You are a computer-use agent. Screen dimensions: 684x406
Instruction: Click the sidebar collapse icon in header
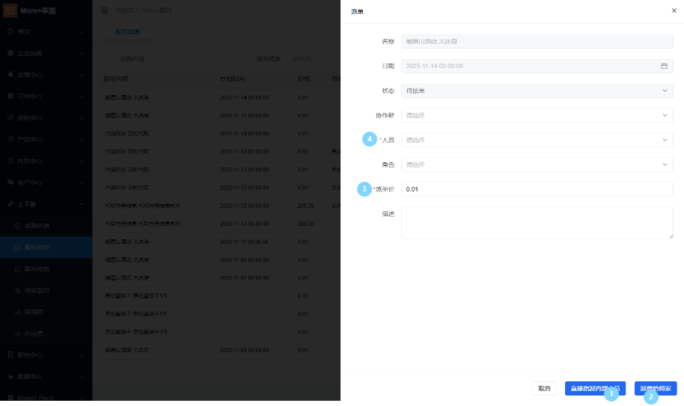click(x=104, y=10)
